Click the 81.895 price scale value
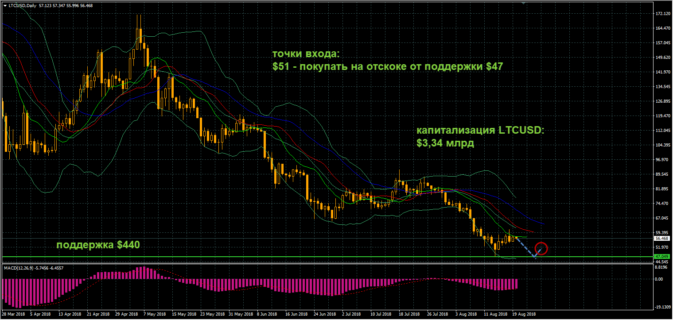 pyautogui.click(x=662, y=189)
